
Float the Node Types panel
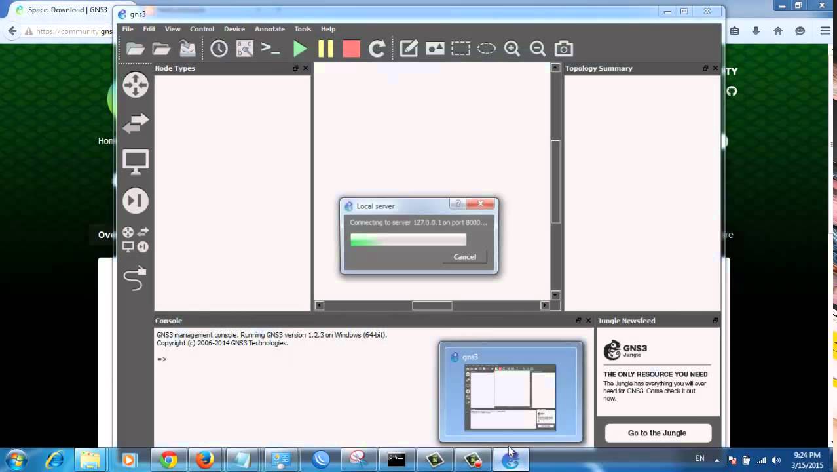coord(296,68)
